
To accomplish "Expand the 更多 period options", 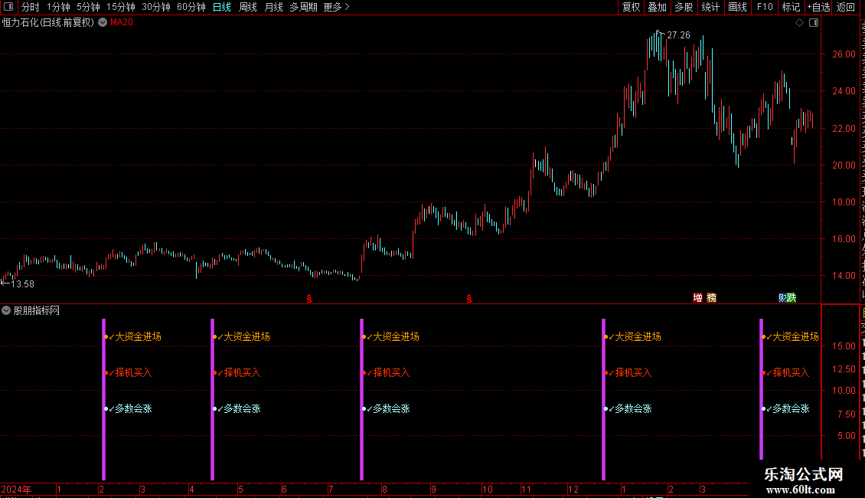I will pos(336,7).
